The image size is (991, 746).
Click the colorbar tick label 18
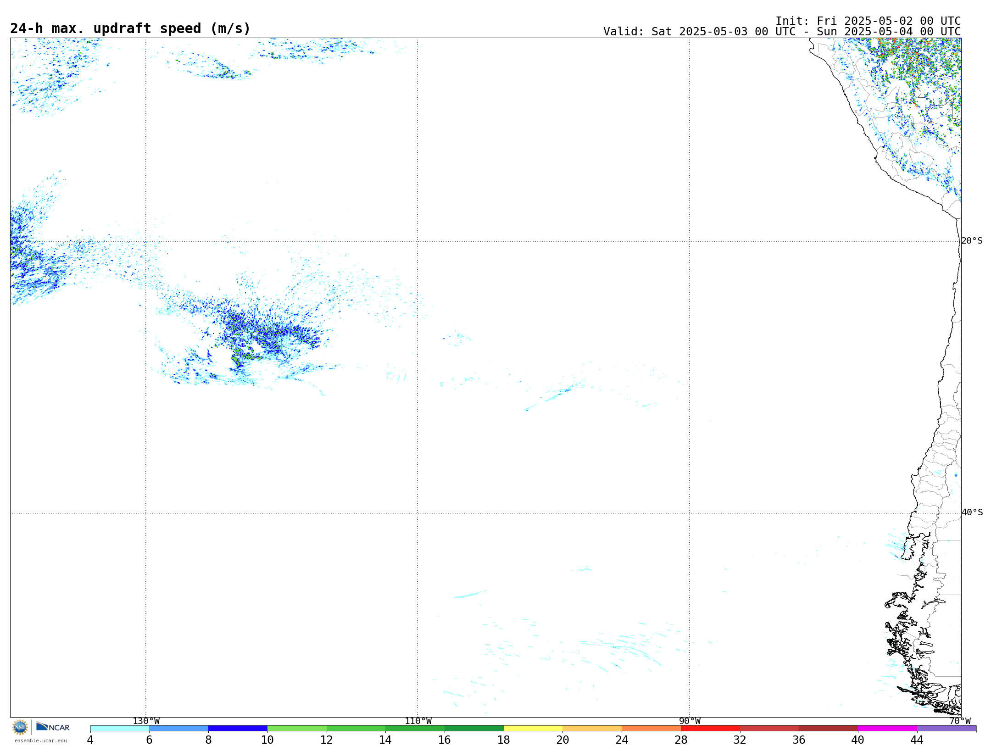click(504, 740)
